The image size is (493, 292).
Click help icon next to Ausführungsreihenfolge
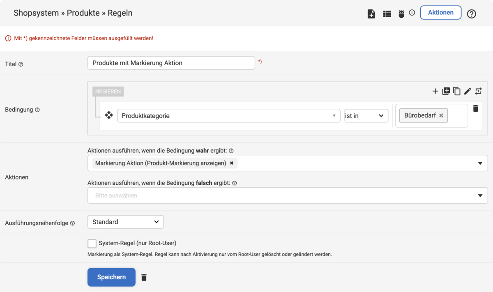[x=72, y=223]
